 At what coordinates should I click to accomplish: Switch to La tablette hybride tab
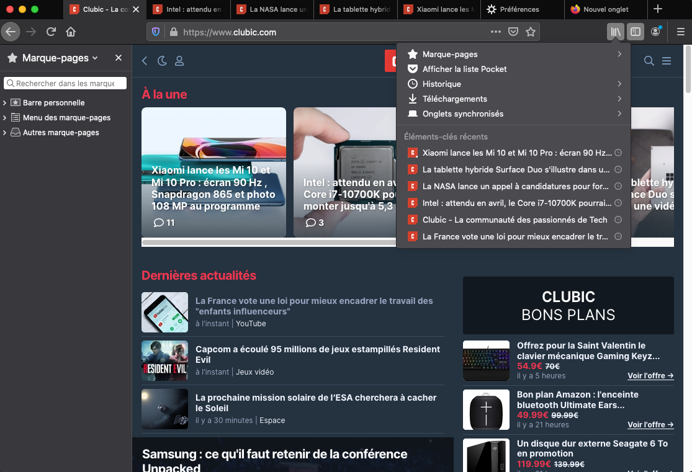pyautogui.click(x=356, y=9)
